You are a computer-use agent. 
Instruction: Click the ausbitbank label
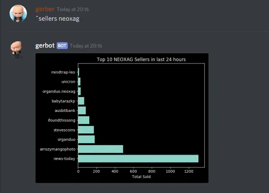(65, 110)
